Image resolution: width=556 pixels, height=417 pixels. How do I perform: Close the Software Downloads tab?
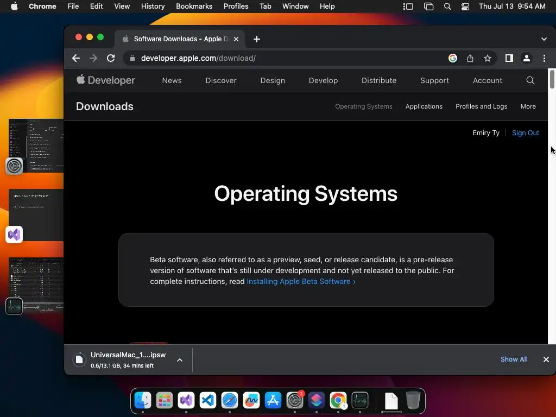[236, 39]
